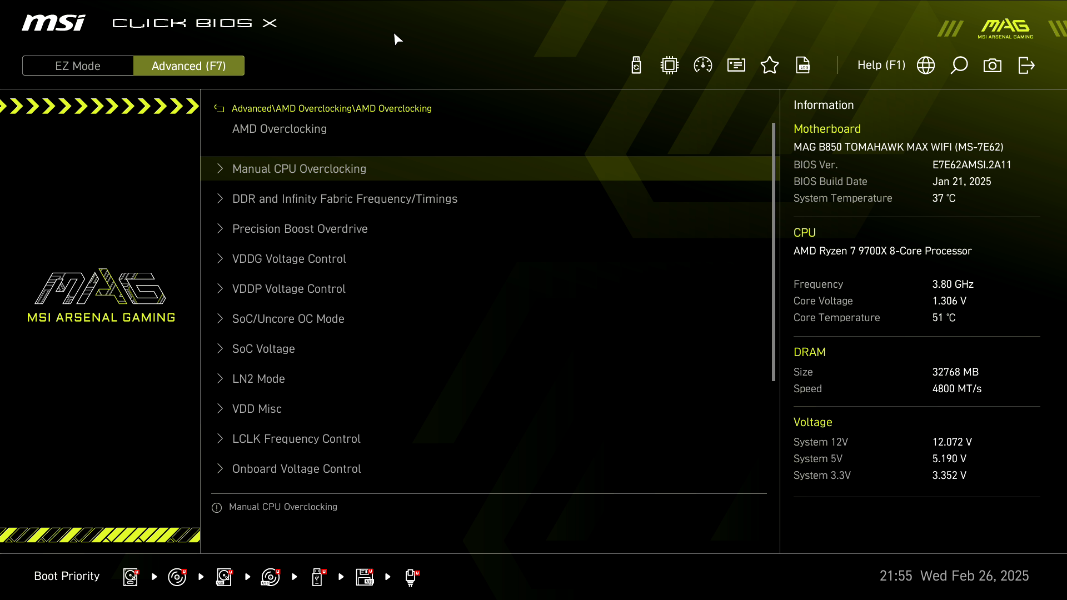Screen dimensions: 1067x600
Task: Click the CPU chip icon in toolbar
Action: 670,66
